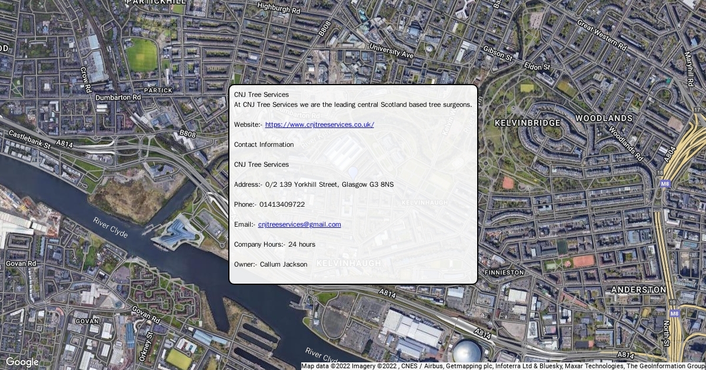This screenshot has width=706, height=370.
Task: Click the FINNIESTON area label
Action: (x=504, y=273)
